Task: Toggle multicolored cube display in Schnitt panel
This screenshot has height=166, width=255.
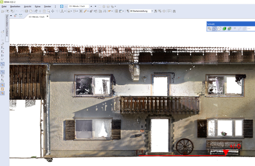Action: [229, 29]
